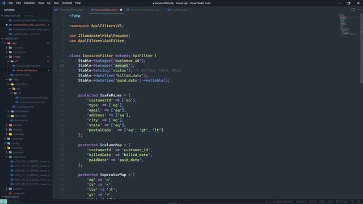Open Explorer views and more actions ellipsis
This screenshot has width=363, height=204.
[x=48, y=10]
